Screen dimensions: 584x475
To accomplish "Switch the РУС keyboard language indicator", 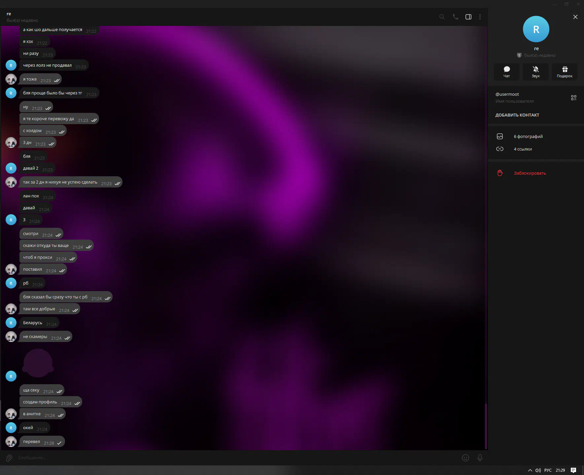I will (x=548, y=470).
